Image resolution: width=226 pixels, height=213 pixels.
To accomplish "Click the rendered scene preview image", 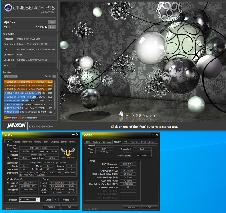I will (x=143, y=62).
